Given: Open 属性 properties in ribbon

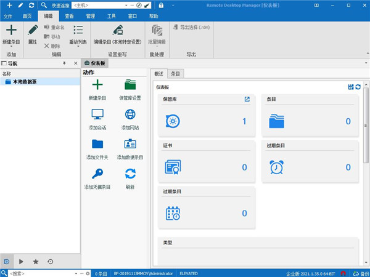Looking at the screenshot, I should click(x=33, y=34).
